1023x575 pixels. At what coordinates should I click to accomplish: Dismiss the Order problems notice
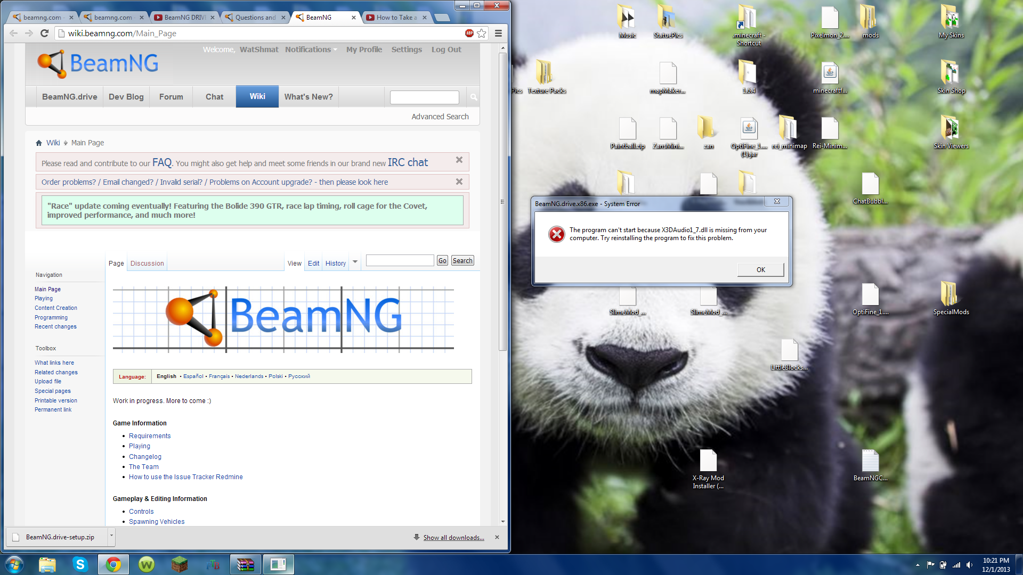[x=459, y=182]
